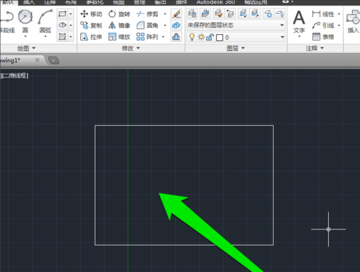The width and height of the screenshot is (360, 272).
Task: Expand the 修改 (Modify) panel
Action: [x=131, y=48]
